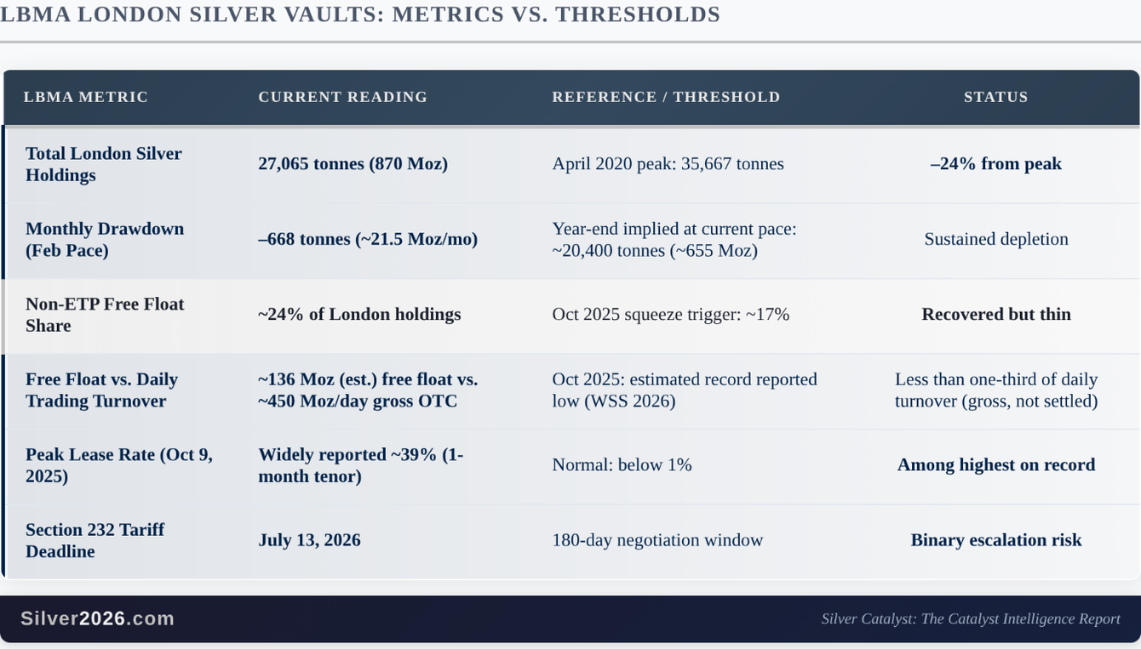Image resolution: width=1141 pixels, height=649 pixels.
Task: Click the LBMA Metric column header
Action: point(86,97)
